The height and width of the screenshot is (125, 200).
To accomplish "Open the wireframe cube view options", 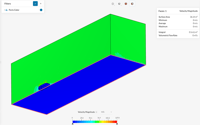I will (x=113, y=4).
